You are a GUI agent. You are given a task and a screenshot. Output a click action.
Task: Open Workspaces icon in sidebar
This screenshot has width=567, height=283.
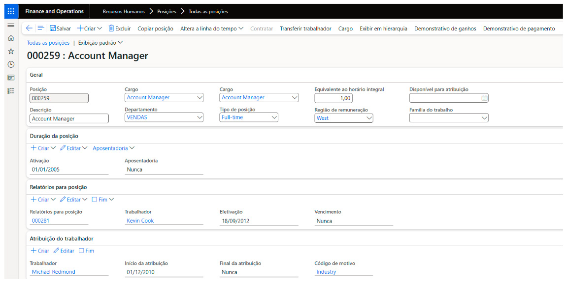pos(11,78)
